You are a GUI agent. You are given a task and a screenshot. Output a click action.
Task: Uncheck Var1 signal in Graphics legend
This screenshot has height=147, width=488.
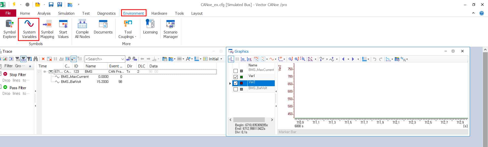pyautogui.click(x=236, y=77)
